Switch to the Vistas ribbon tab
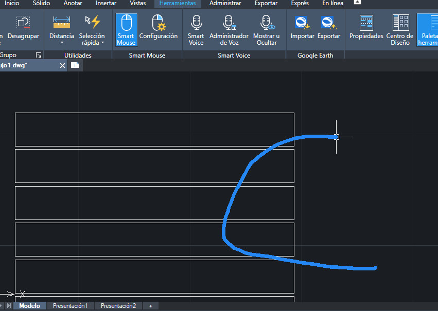 tap(138, 4)
